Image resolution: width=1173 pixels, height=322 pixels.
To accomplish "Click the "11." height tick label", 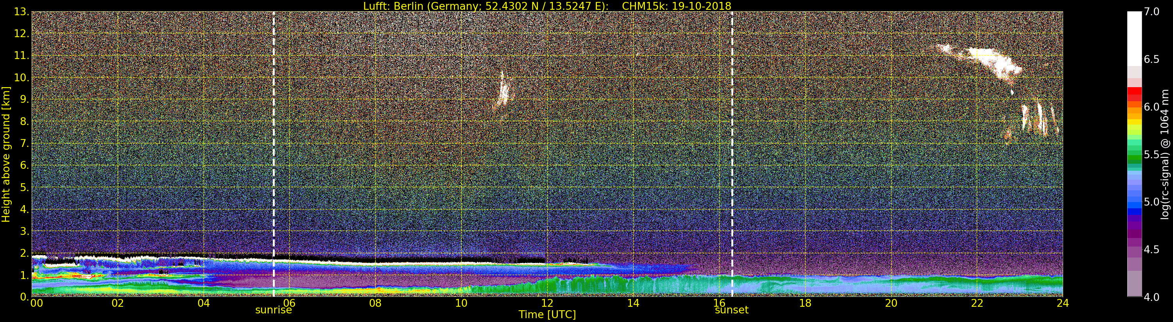I will 21,55.
